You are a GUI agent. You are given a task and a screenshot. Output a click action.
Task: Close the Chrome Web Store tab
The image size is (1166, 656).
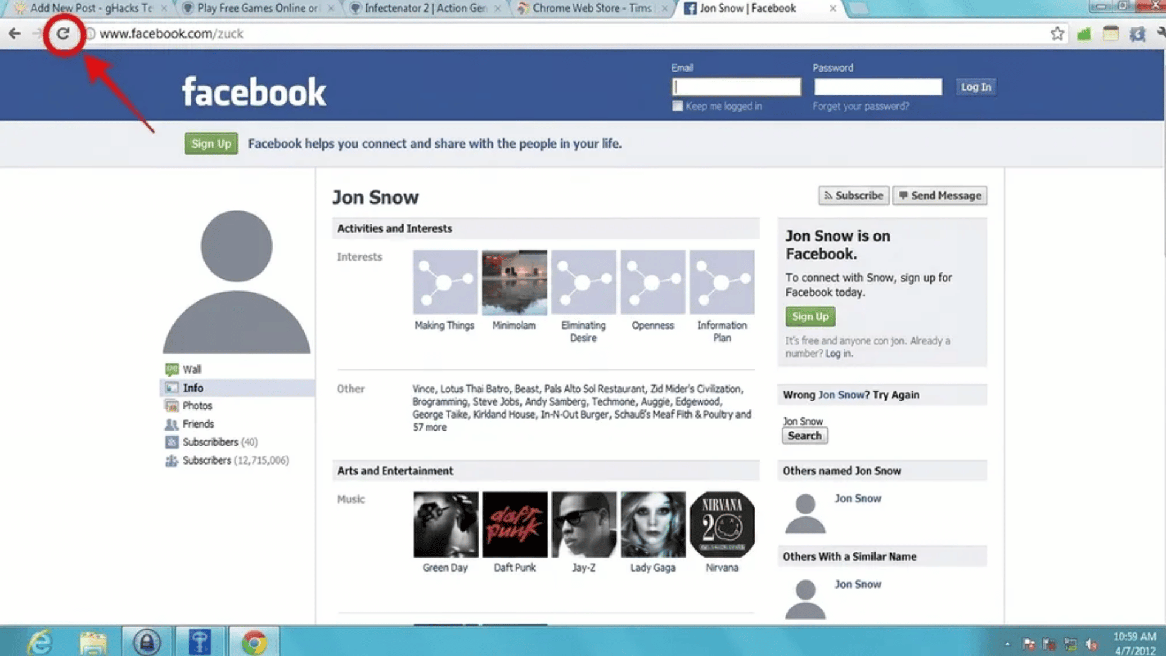coord(665,9)
